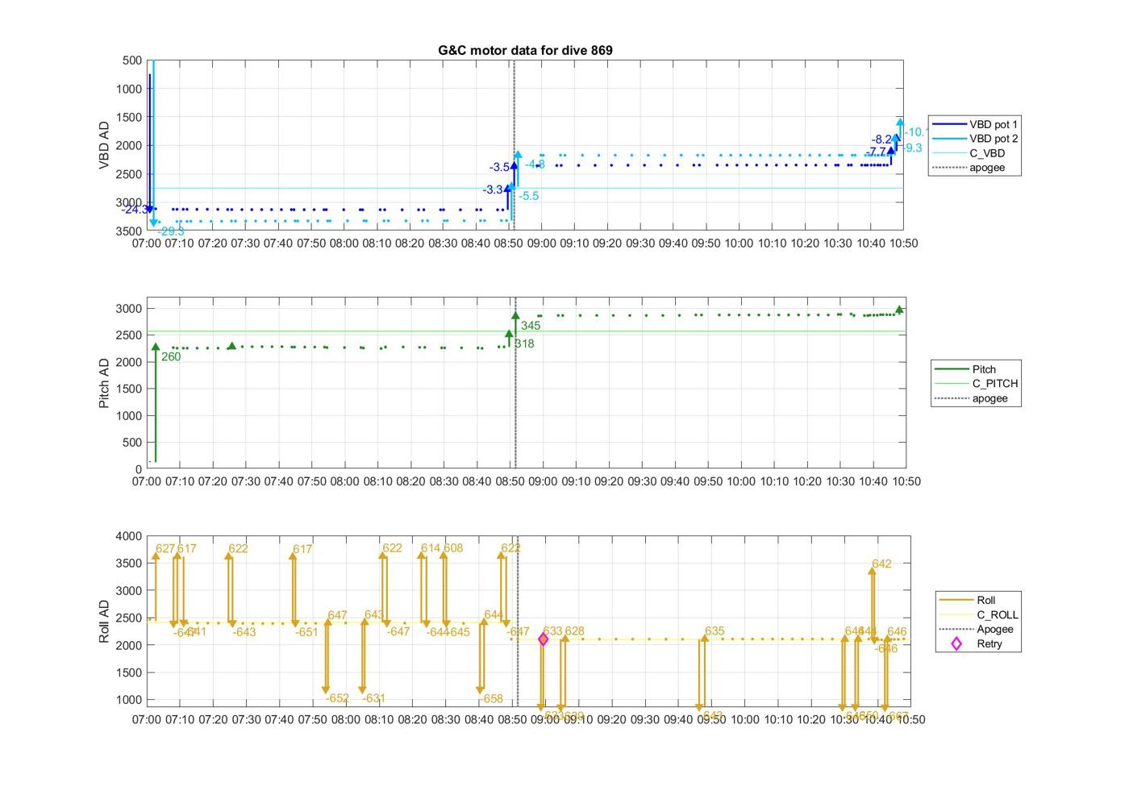Screen dimensions: 1129x795
Task: Click the 'VBD AD' y-axis label
Action: [x=104, y=145]
